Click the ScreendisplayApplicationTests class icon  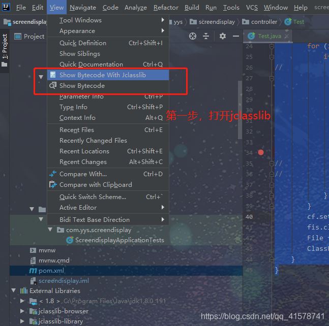pyautogui.click(x=70, y=240)
